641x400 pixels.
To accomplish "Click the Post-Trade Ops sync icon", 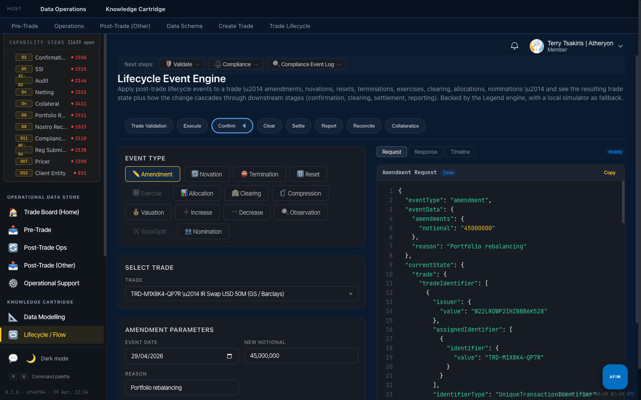I will pos(13,248).
